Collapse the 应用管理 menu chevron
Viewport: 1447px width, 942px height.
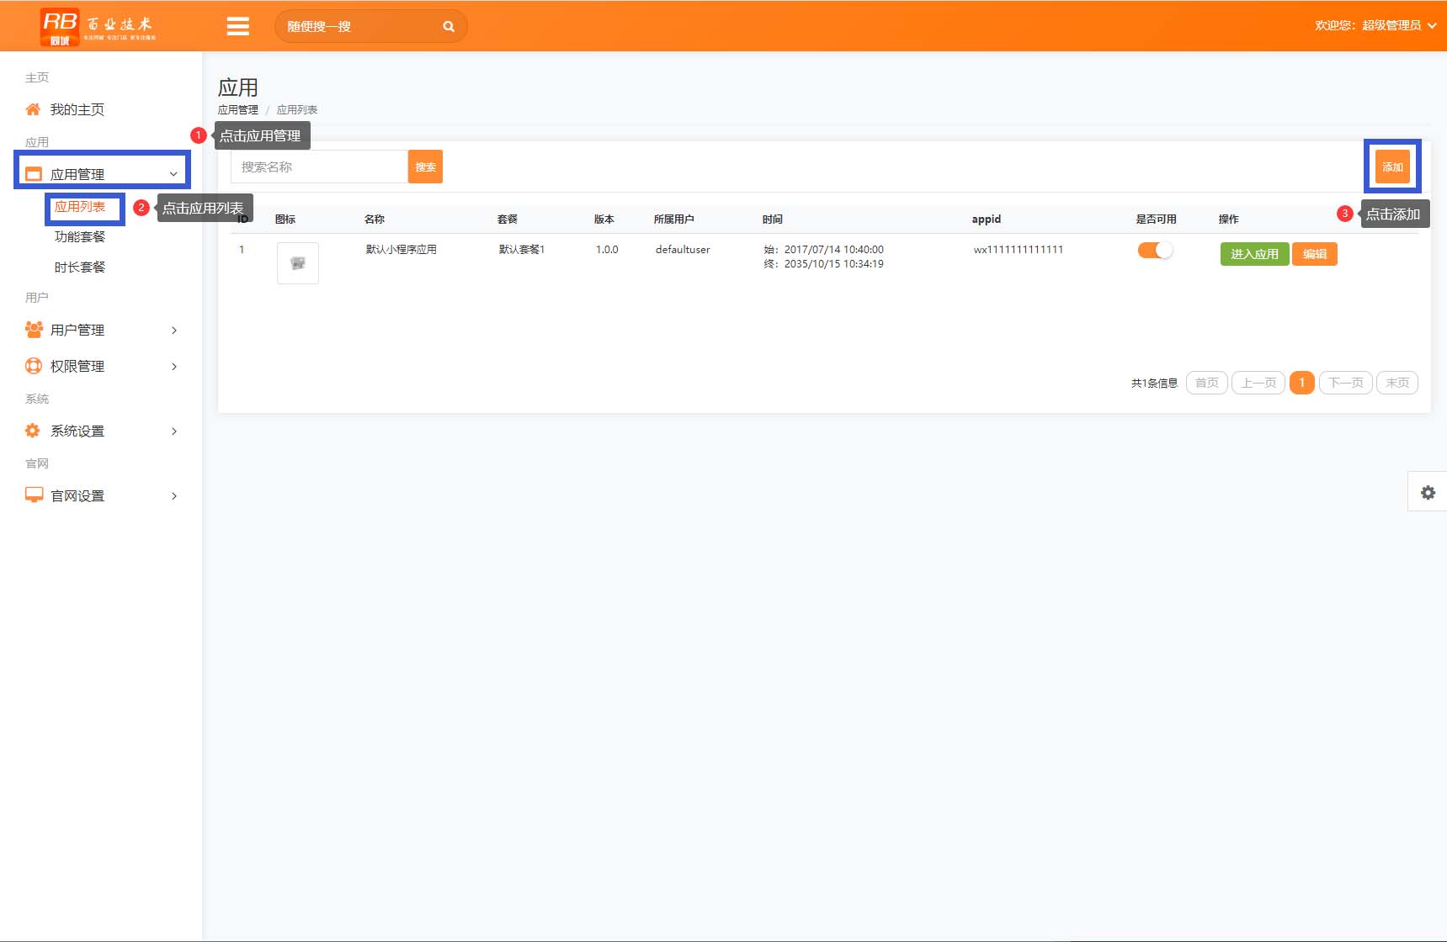point(173,174)
